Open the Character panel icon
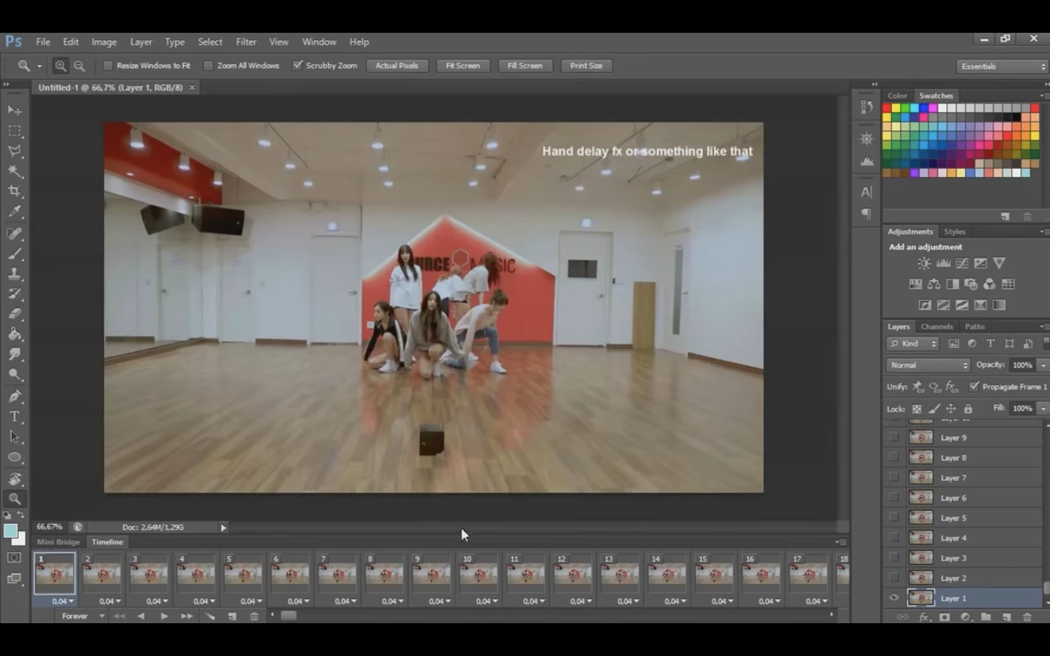The image size is (1050, 656). [x=866, y=192]
